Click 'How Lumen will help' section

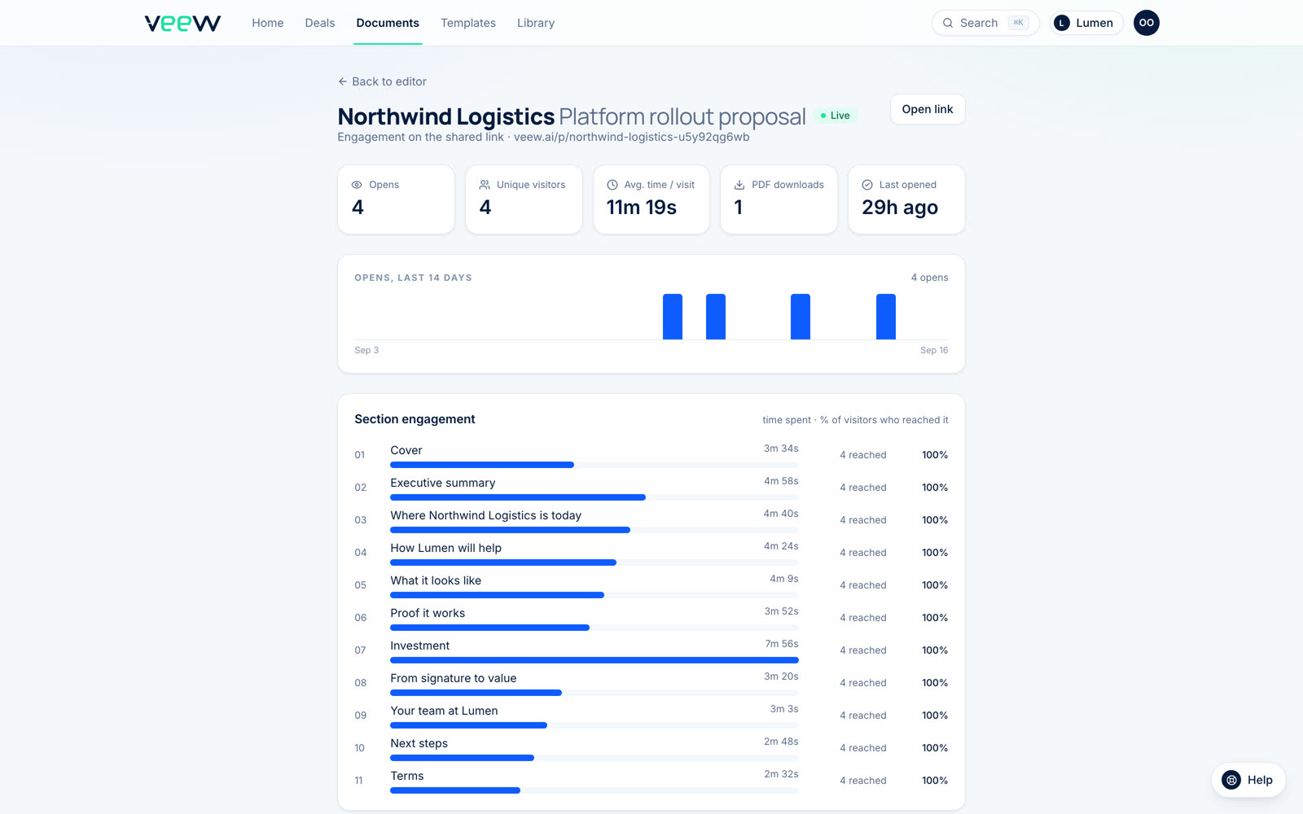[x=651, y=553]
